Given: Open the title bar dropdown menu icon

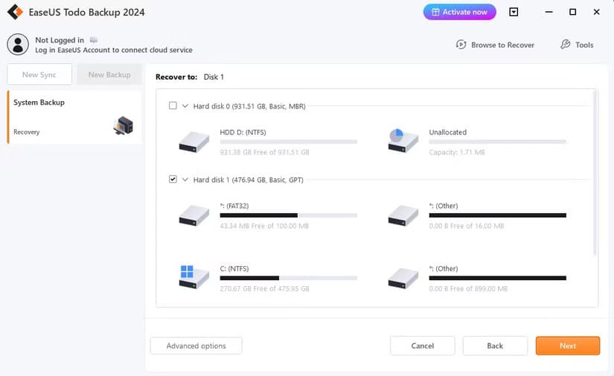Looking at the screenshot, I should (x=514, y=12).
